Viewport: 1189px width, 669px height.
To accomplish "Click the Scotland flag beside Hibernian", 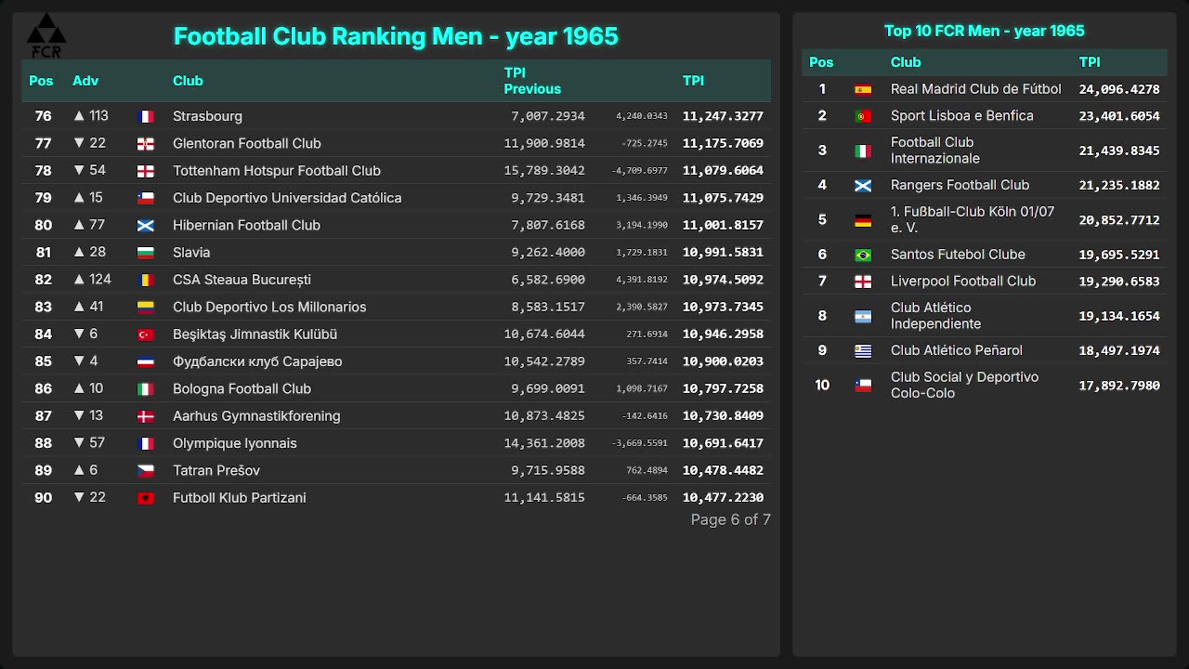I will 146,226.
